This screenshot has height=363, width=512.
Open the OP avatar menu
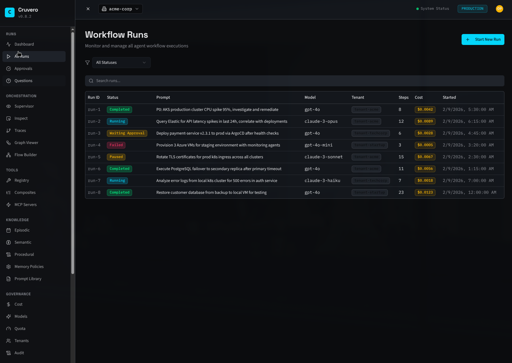(499, 9)
